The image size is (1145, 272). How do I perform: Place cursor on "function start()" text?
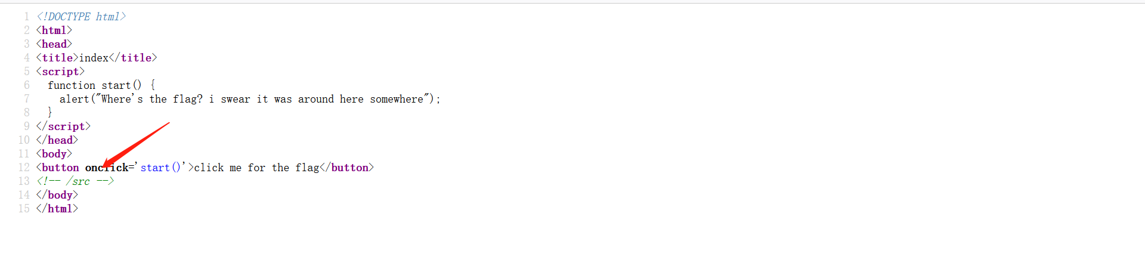point(94,85)
